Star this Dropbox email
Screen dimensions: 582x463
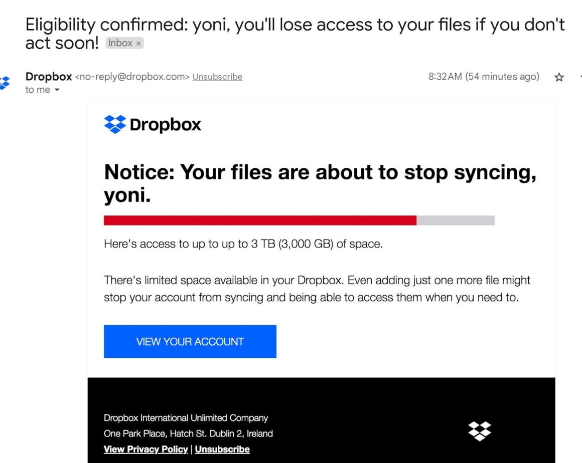[559, 77]
